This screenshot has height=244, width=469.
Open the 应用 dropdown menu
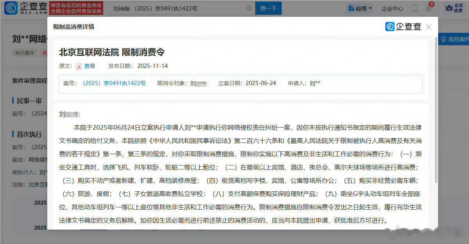point(360,8)
